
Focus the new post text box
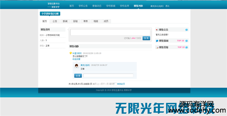[x=110, y=32]
